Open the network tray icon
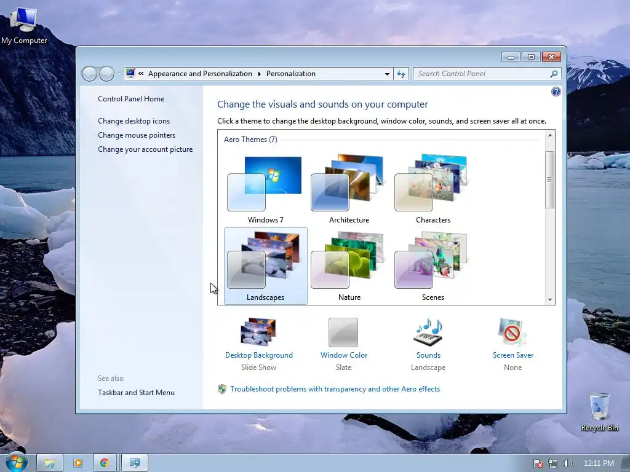This screenshot has width=630, height=472. [553, 463]
